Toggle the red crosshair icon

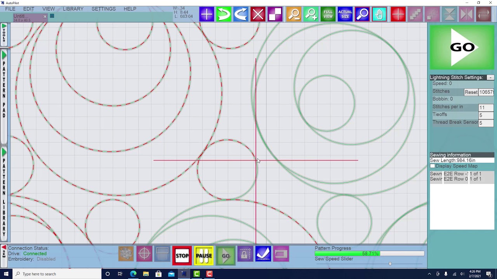398,15
